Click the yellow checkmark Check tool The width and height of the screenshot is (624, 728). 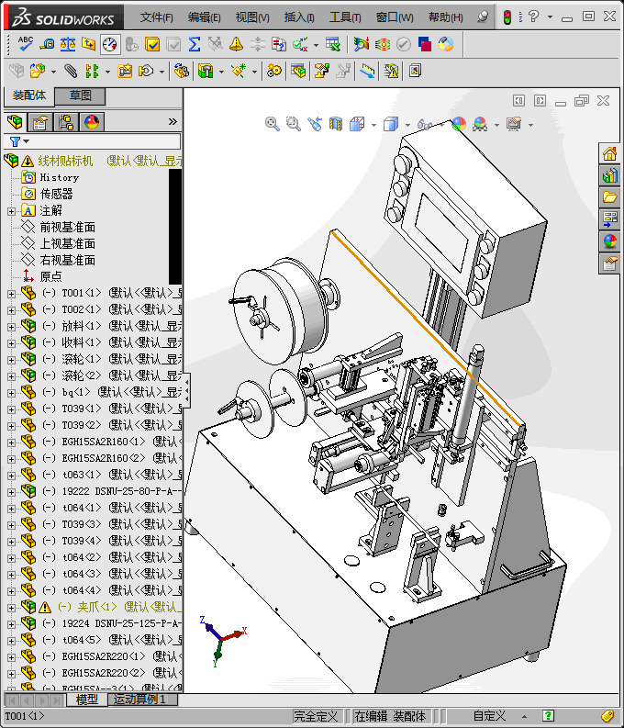point(152,44)
